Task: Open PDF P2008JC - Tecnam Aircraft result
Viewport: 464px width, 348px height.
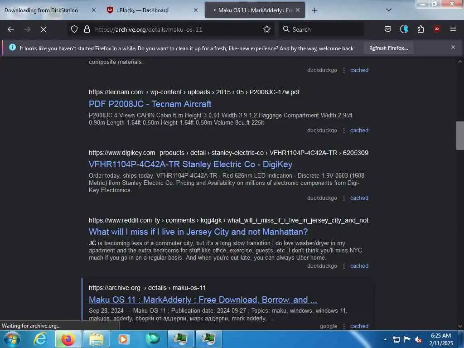Action: (x=150, y=104)
